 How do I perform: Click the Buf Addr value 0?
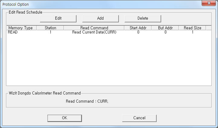(x=165, y=32)
